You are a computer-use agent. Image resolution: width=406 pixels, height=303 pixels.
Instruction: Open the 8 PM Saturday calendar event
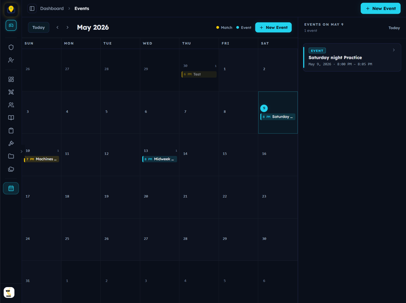pyautogui.click(x=278, y=117)
